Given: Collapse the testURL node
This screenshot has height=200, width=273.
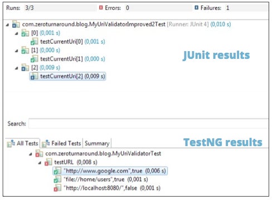Looking at the screenshot, I should (x=40, y=163).
